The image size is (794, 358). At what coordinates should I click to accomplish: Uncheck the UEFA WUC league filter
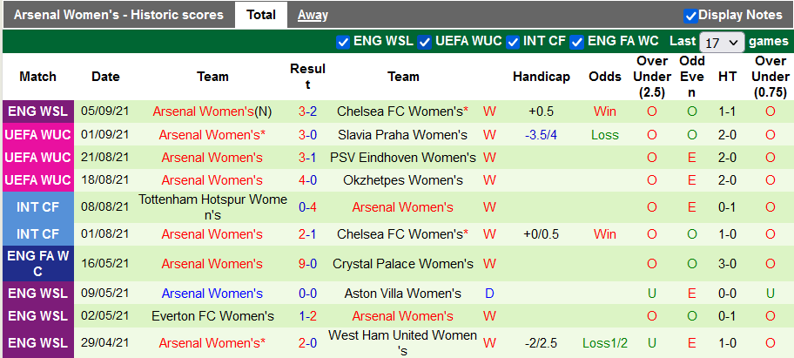click(425, 41)
